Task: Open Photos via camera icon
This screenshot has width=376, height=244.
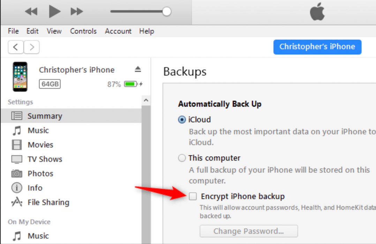Action: point(17,174)
